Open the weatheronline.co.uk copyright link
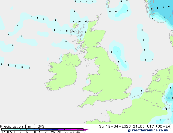This screenshot has height=133, width=173. [x=148, y=130]
